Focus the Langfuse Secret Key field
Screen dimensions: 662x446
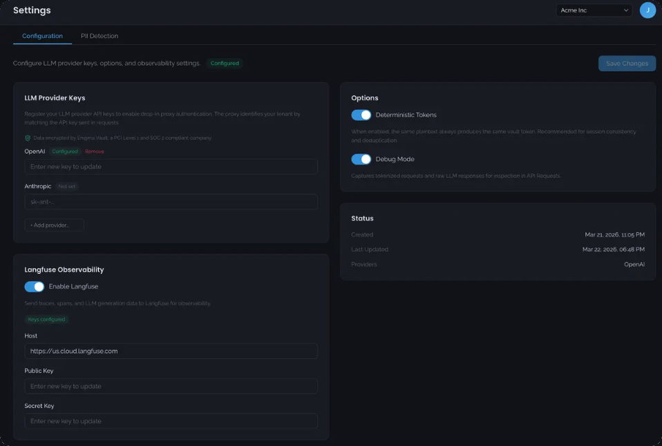click(x=171, y=421)
